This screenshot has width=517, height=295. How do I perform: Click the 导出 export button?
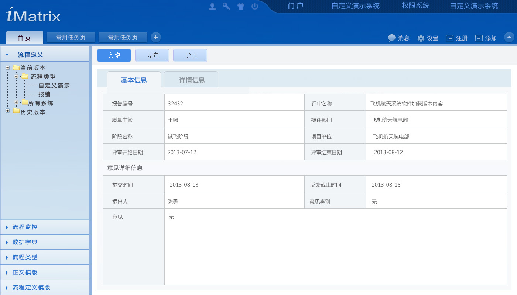pyautogui.click(x=190, y=55)
